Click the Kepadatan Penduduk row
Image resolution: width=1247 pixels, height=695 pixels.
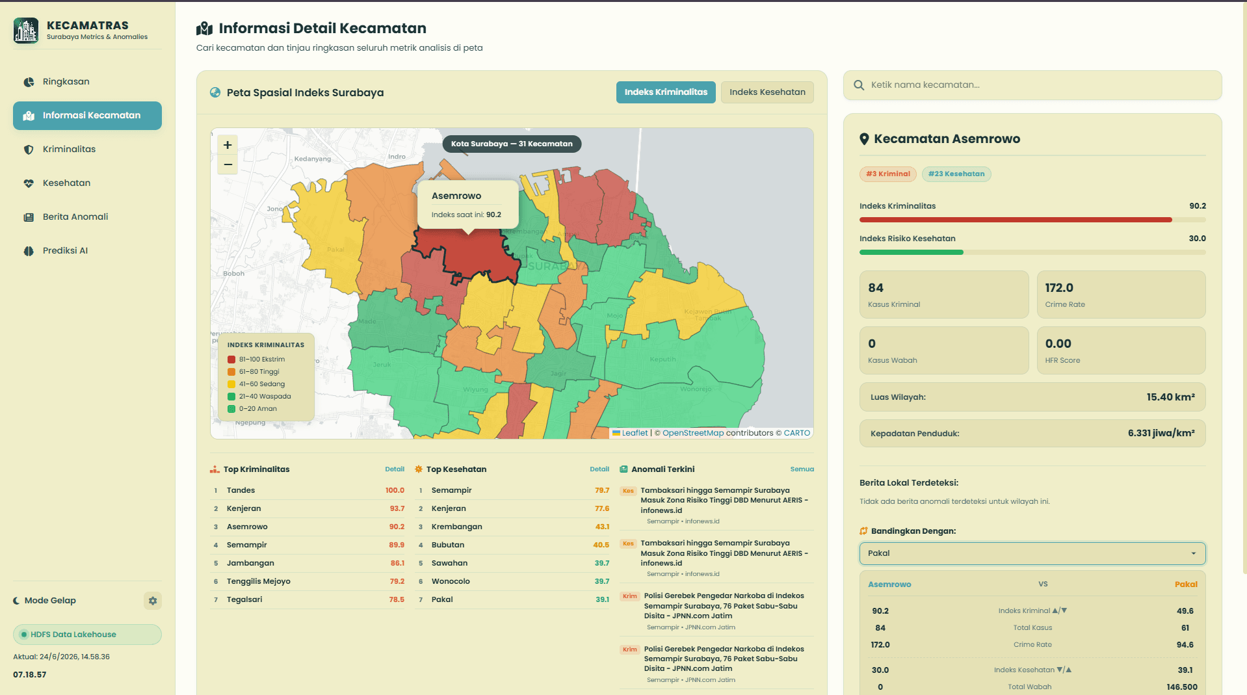[x=1032, y=434]
